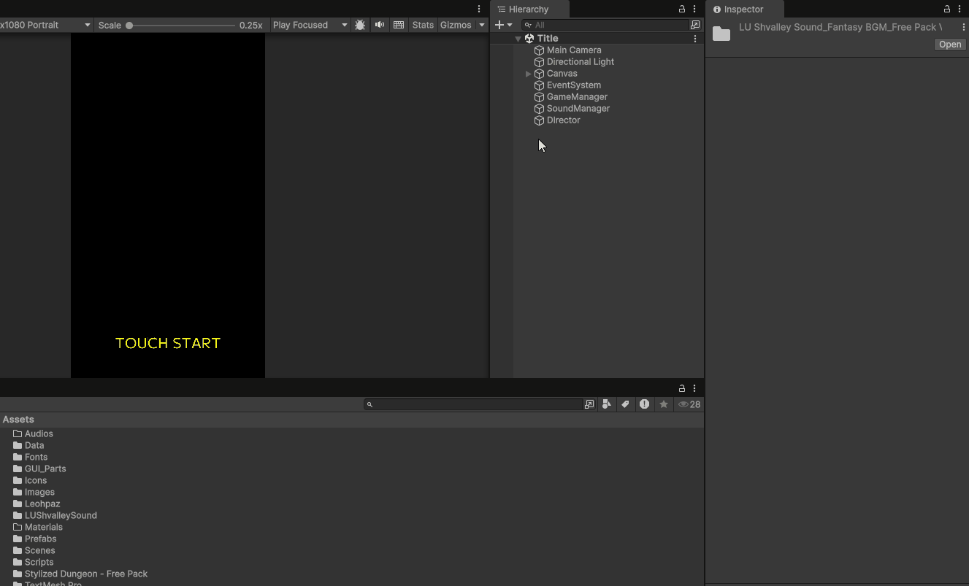Lock the Hierarchy panel
Image resolution: width=969 pixels, height=586 pixels.
click(682, 9)
